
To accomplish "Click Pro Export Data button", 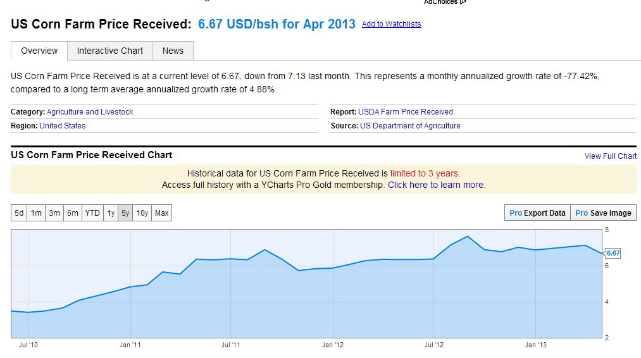I will [537, 213].
